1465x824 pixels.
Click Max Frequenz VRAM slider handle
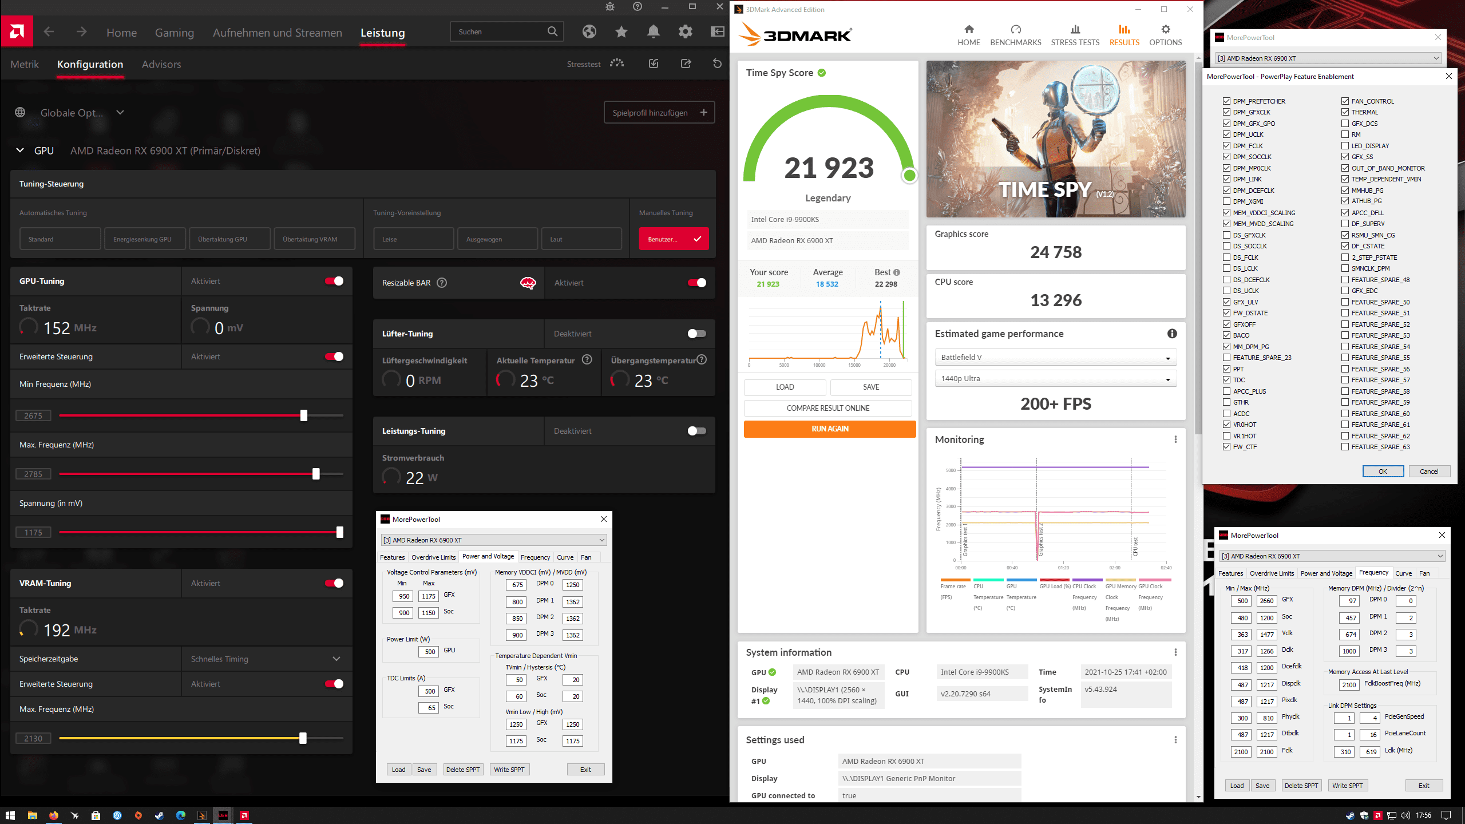point(303,739)
